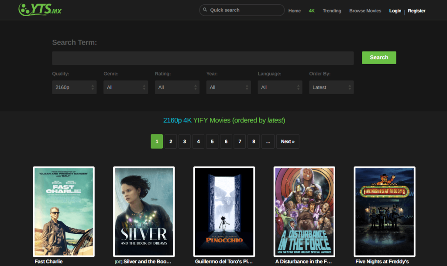Go to results page 3
This screenshot has height=266, width=447.
[185, 141]
